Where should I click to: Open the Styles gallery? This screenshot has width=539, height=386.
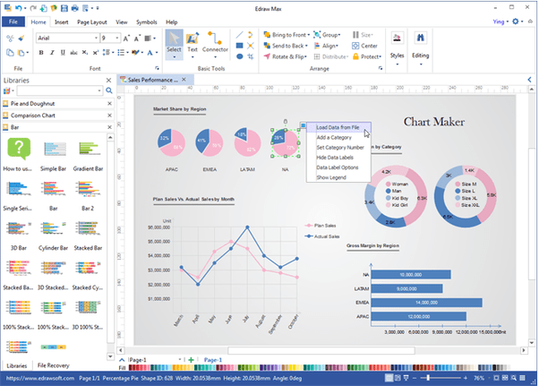pos(397,48)
